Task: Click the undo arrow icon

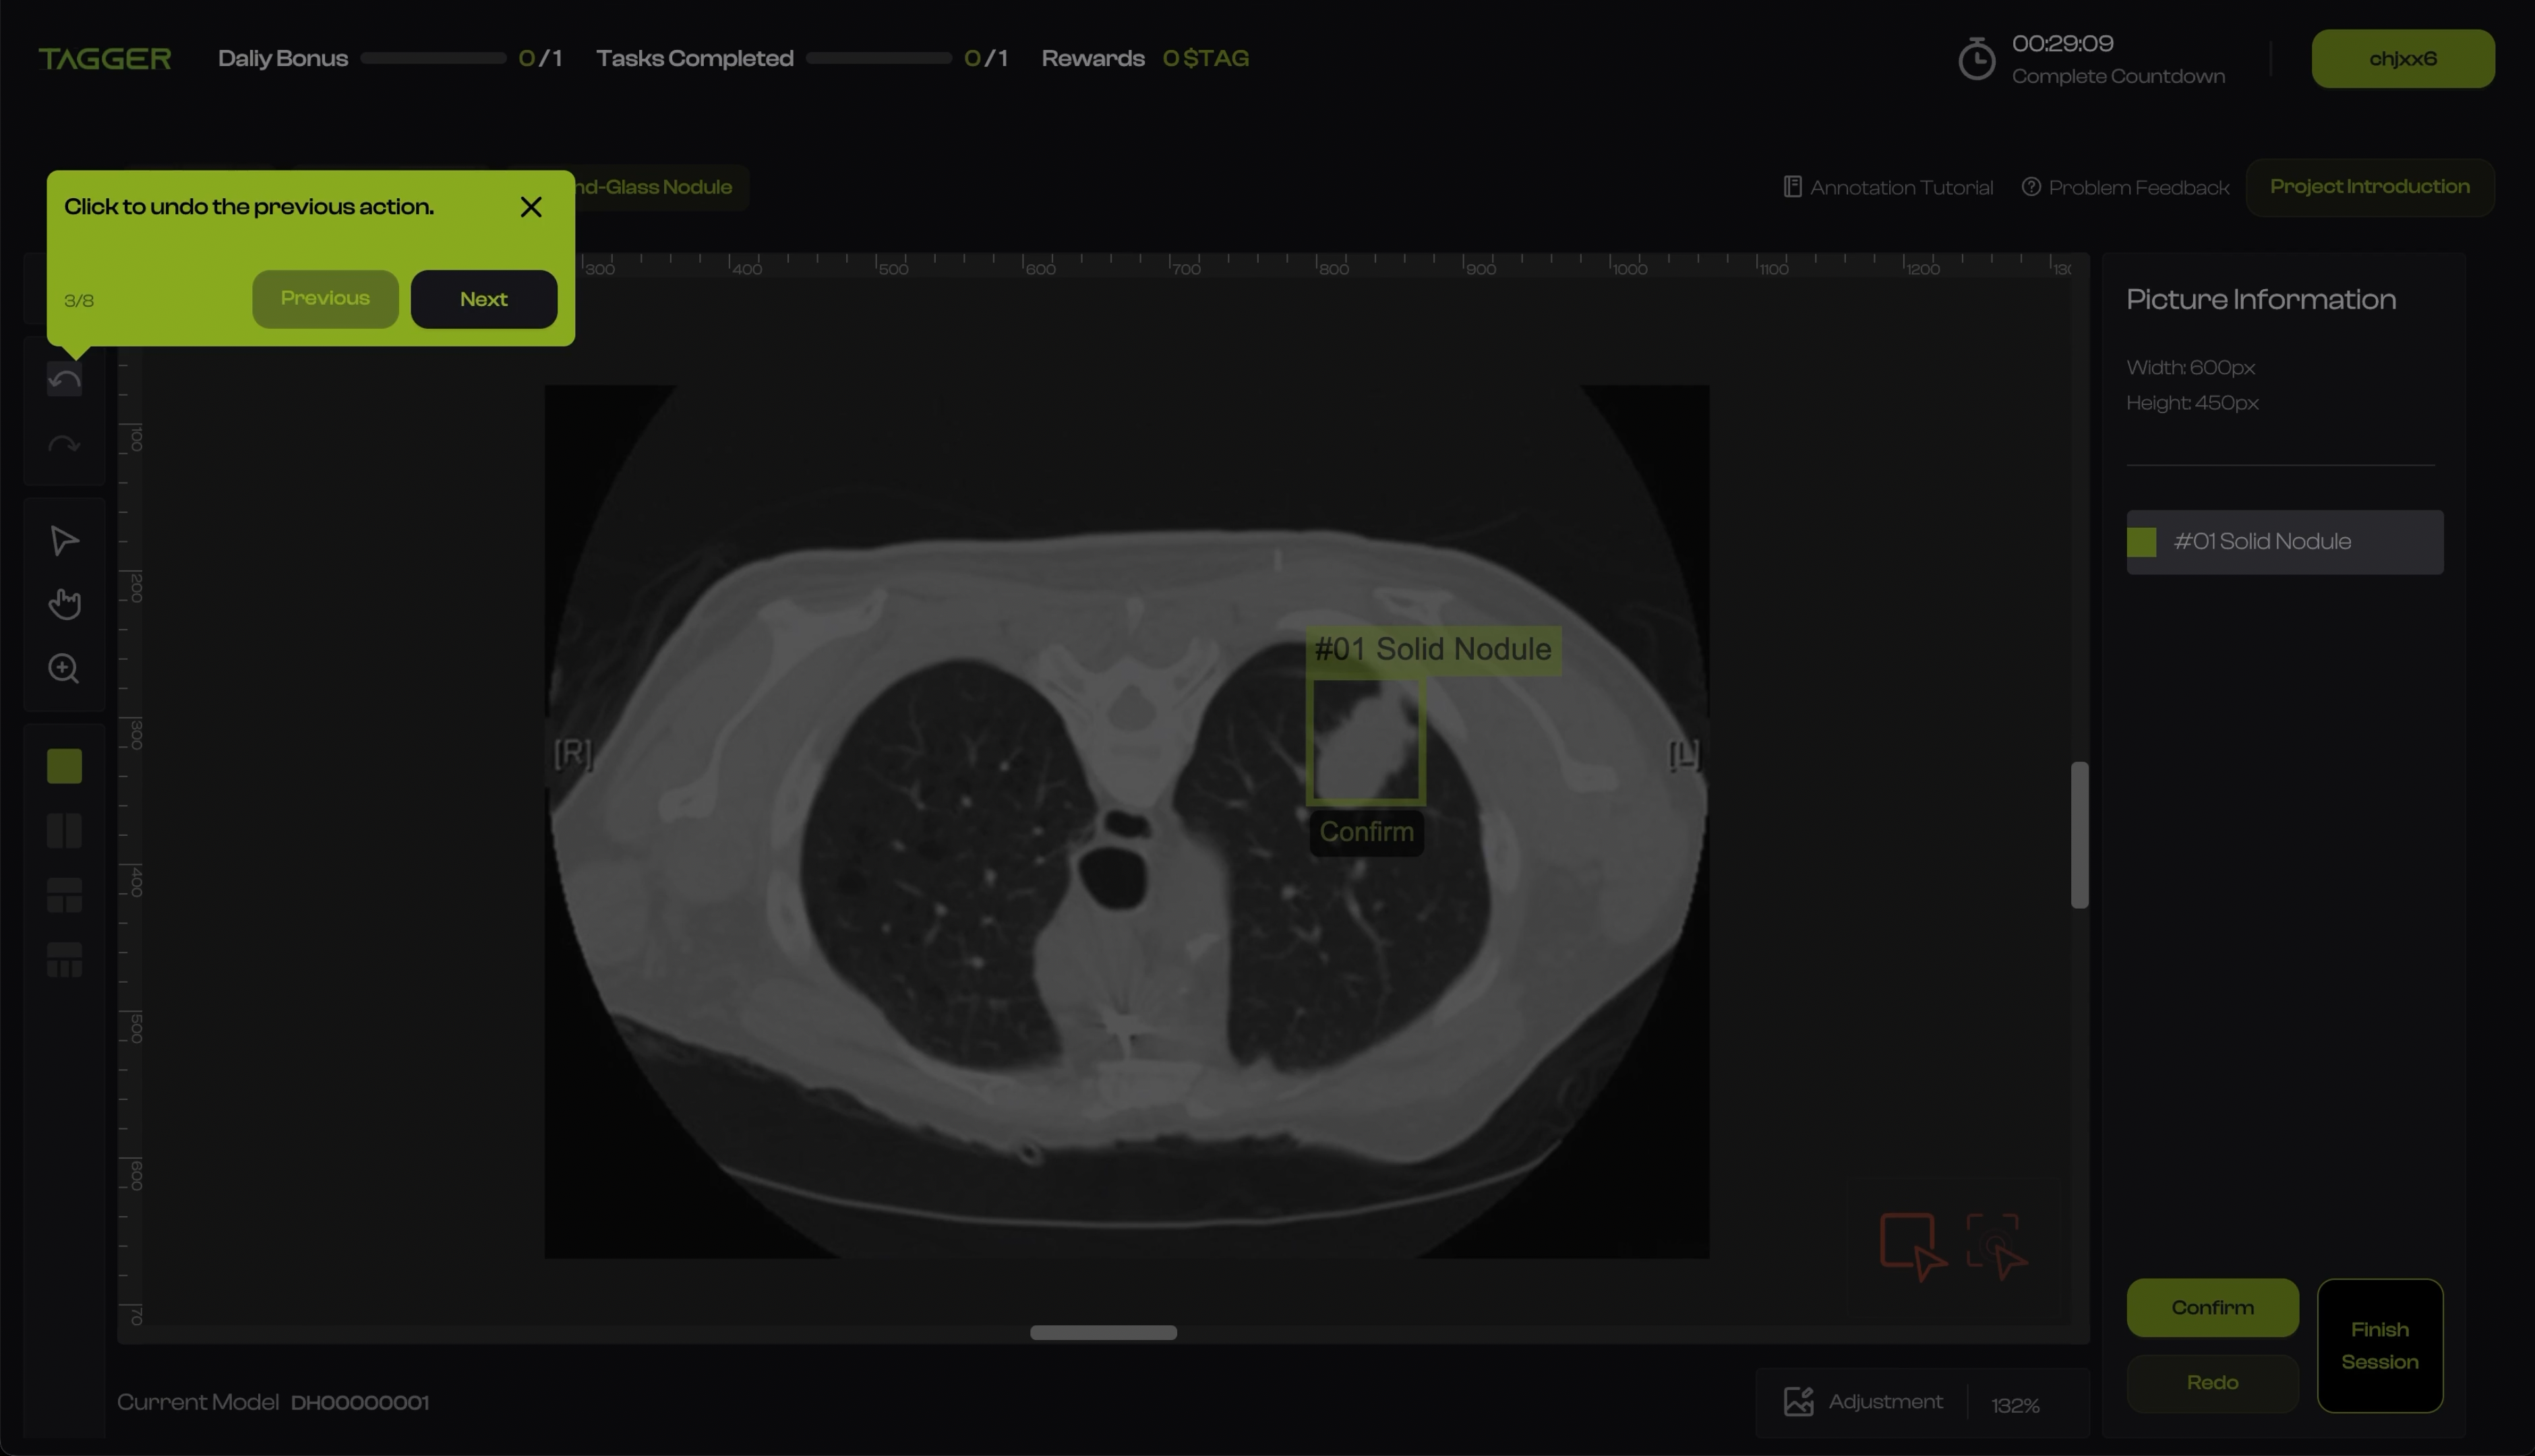Action: pyautogui.click(x=64, y=379)
